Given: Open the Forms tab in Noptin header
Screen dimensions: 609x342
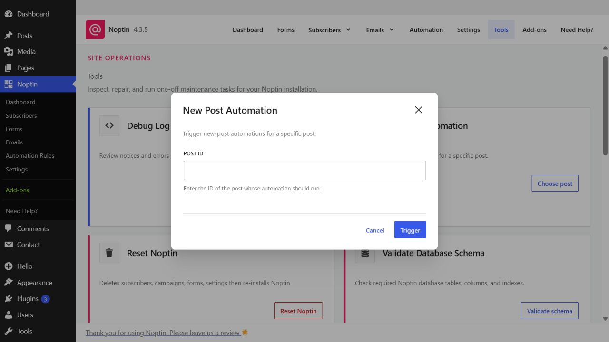Looking at the screenshot, I should pos(286,30).
